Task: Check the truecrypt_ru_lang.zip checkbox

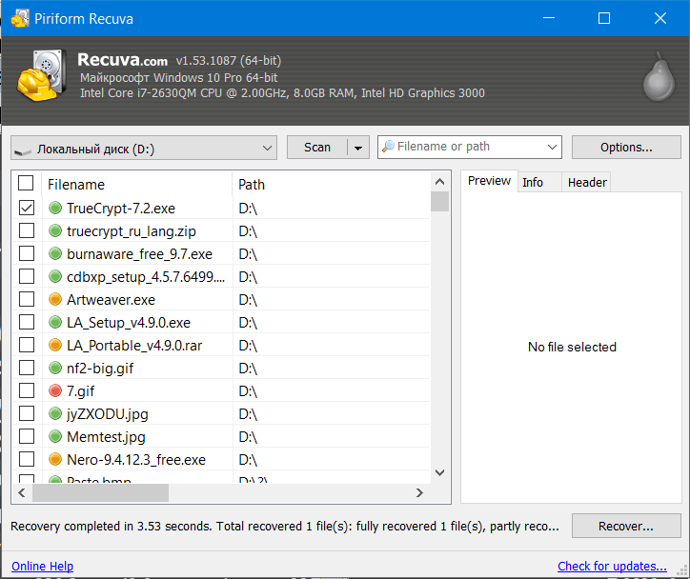Action: click(x=27, y=230)
